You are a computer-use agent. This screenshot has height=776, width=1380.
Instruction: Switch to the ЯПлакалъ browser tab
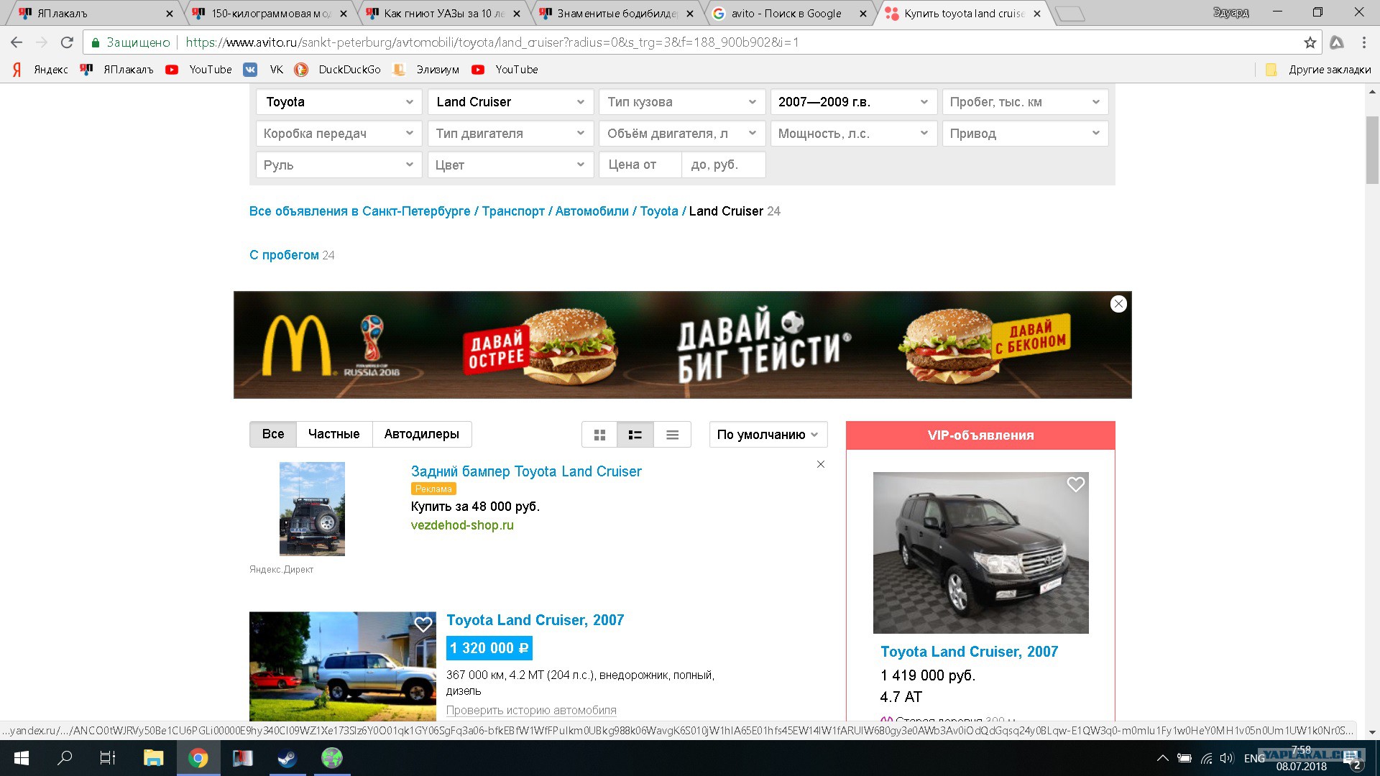click(93, 13)
